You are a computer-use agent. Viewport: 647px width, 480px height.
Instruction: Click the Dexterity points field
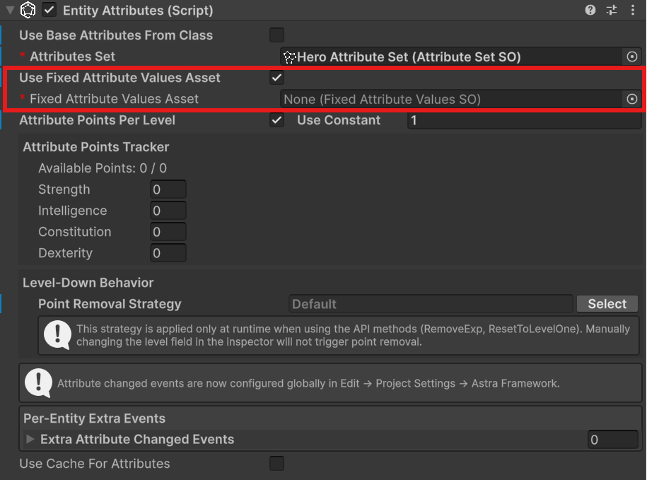click(168, 253)
